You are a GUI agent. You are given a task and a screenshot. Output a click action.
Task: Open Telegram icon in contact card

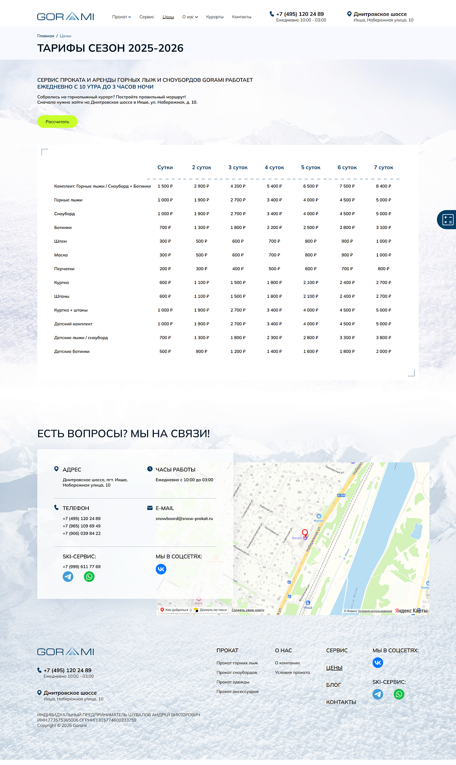click(x=68, y=577)
